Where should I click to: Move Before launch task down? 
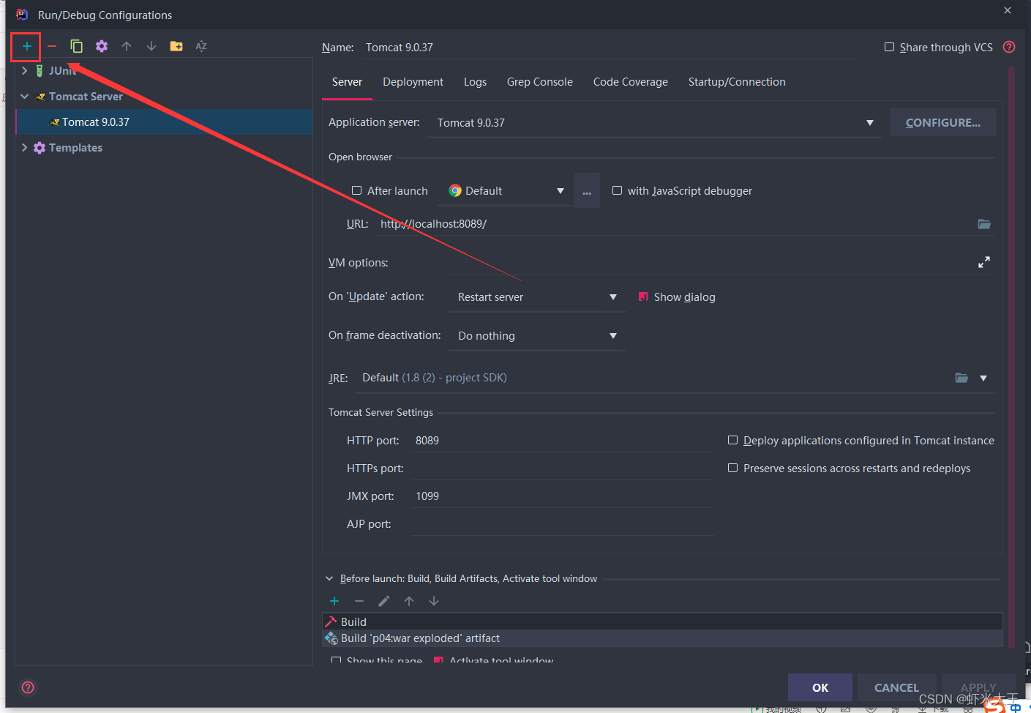pyautogui.click(x=434, y=601)
